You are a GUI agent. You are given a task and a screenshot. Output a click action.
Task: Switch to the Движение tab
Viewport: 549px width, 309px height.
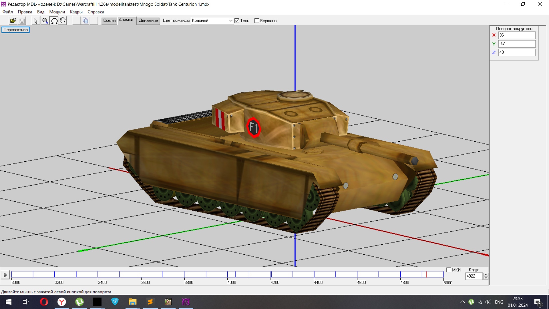pyautogui.click(x=148, y=21)
